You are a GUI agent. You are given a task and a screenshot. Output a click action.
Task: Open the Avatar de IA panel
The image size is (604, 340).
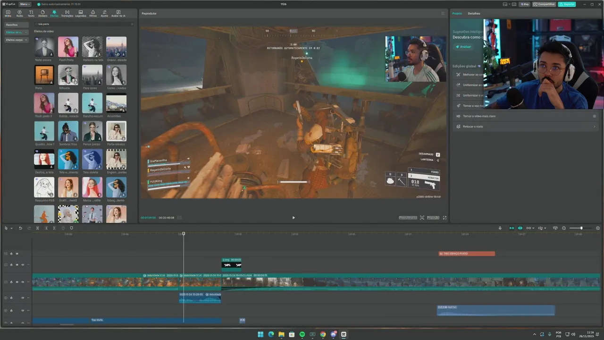118,13
